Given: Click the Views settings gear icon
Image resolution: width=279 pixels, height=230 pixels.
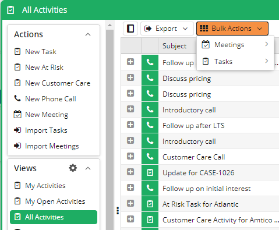Looking at the screenshot, I should pyautogui.click(x=73, y=168).
